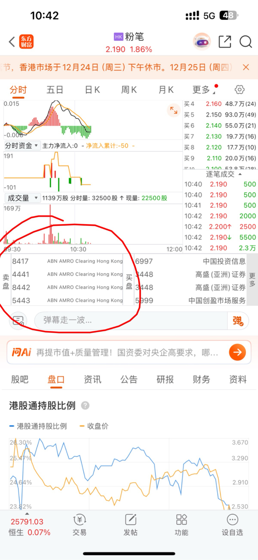Viewport: 258px width, 560px height.
Task: Tap the intraday MACD chart
Action: pyautogui.click(x=93, y=120)
